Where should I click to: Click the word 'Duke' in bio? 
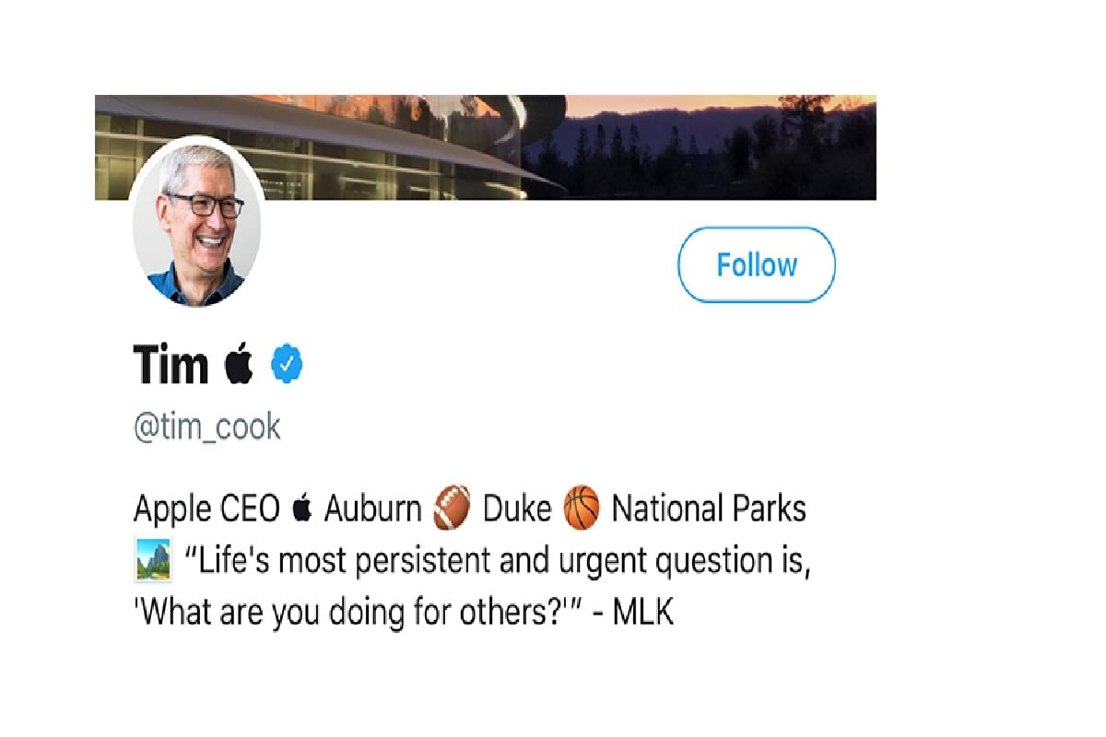click(518, 509)
